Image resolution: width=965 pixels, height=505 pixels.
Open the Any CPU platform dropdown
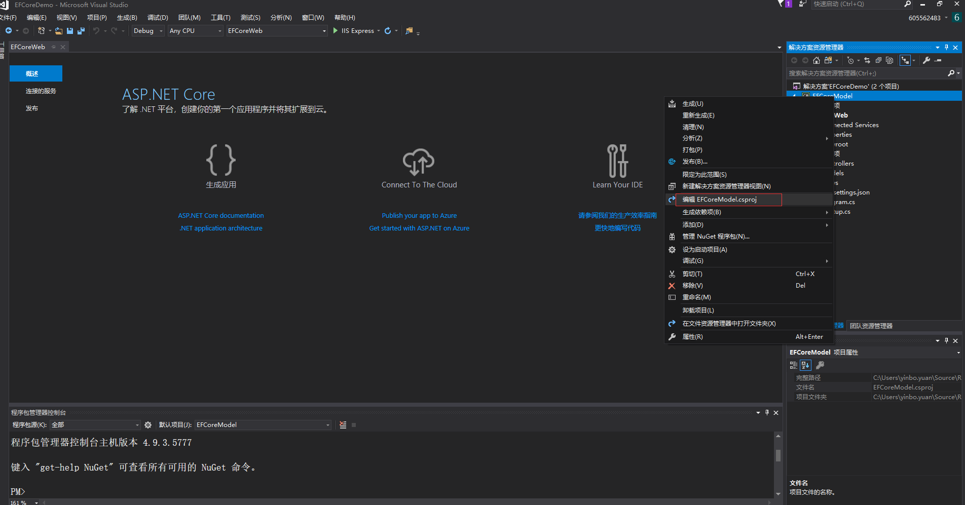point(196,31)
